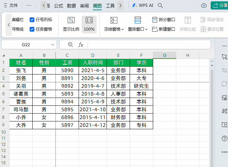228x167 pixels.
Task: Click the vertical scrollbar up arrow
Action: point(212,65)
